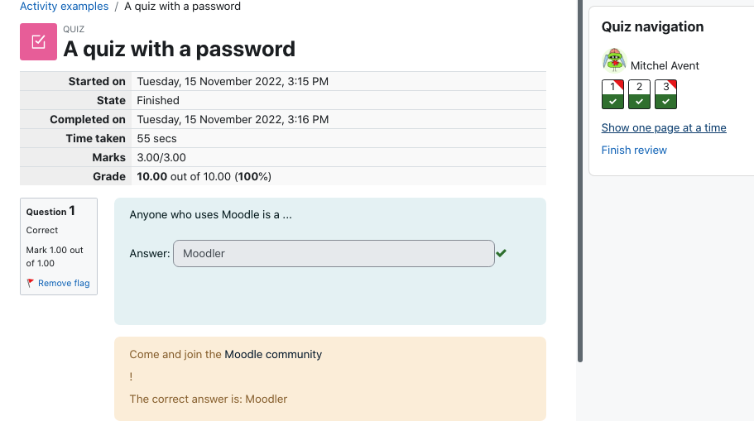This screenshot has height=421, width=754.
Task: Click the vertical page scrollbar
Action: (580, 180)
